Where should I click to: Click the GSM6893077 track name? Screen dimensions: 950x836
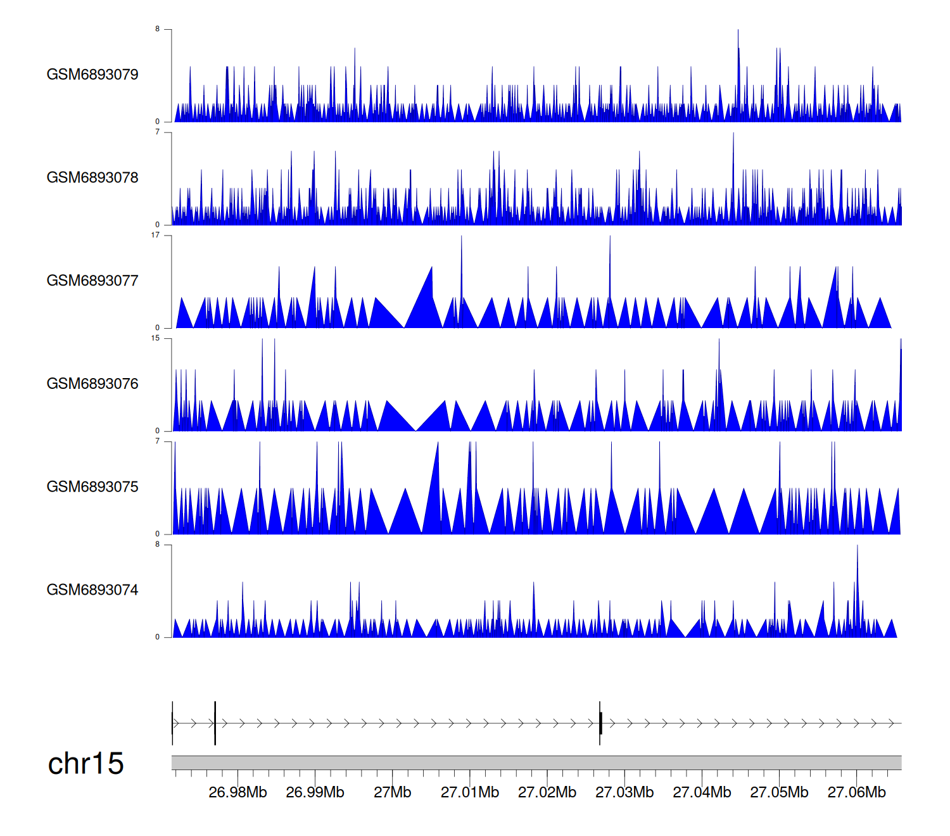coord(92,281)
